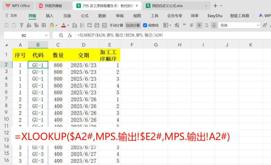Apply the yellow fill color bucket

point(52,25)
